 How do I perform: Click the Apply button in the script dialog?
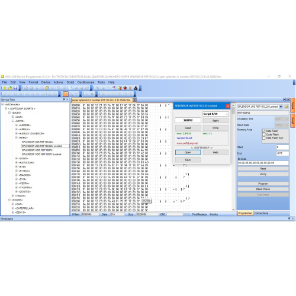point(215,121)
